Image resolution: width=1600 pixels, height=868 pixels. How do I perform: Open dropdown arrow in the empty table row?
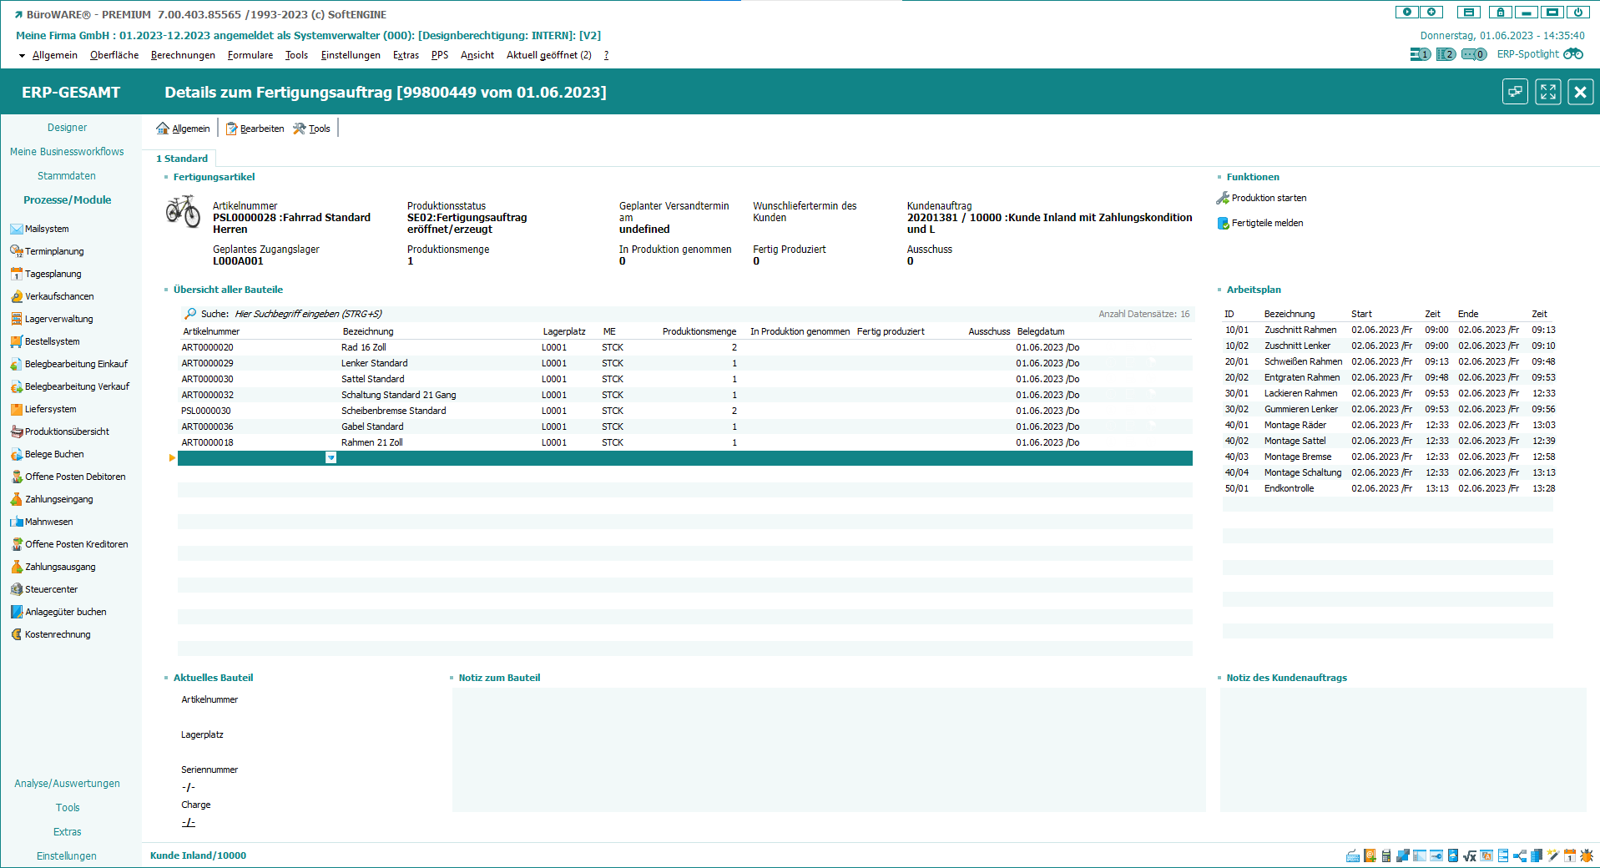[331, 458]
